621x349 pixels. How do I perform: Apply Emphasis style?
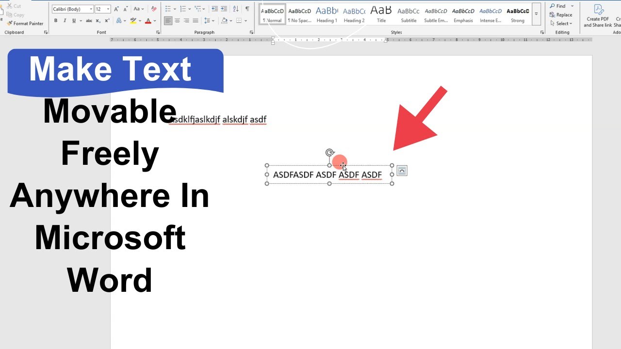[x=463, y=14]
